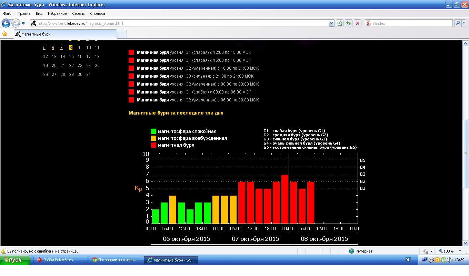Click the Refresh page icon

pos(349,23)
